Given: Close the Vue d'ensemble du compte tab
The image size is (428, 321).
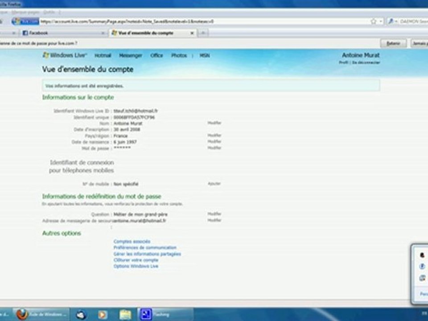Looking at the screenshot, I should click(x=192, y=33).
